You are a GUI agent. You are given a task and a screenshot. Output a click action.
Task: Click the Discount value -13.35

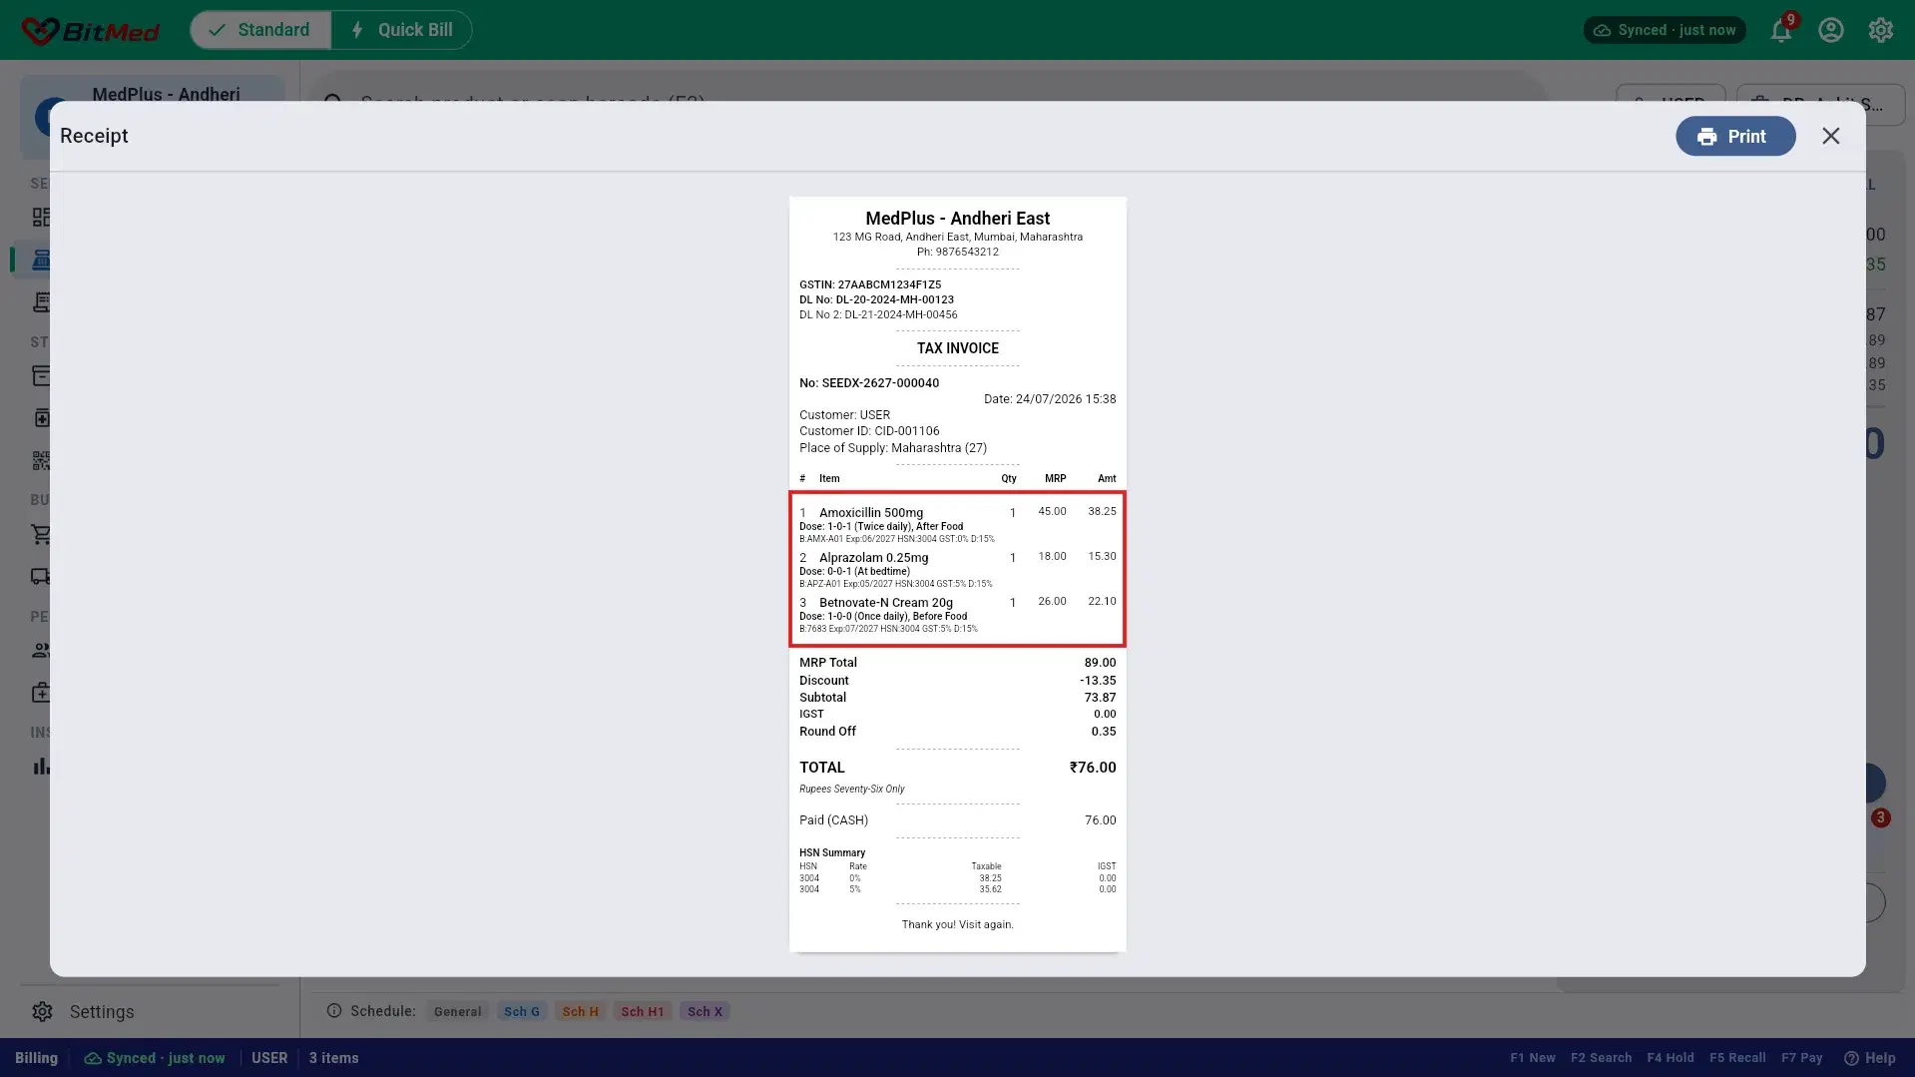click(x=1098, y=680)
